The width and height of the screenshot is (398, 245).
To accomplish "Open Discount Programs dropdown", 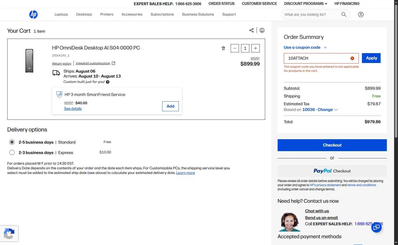I will tap(306, 4).
